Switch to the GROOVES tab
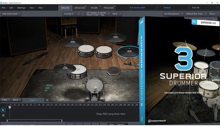220x127 pixels. click(80, 8)
